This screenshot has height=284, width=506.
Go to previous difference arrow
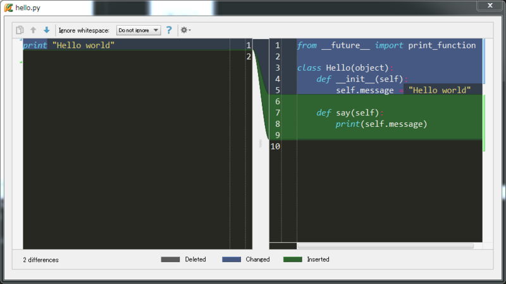pyautogui.click(x=34, y=30)
